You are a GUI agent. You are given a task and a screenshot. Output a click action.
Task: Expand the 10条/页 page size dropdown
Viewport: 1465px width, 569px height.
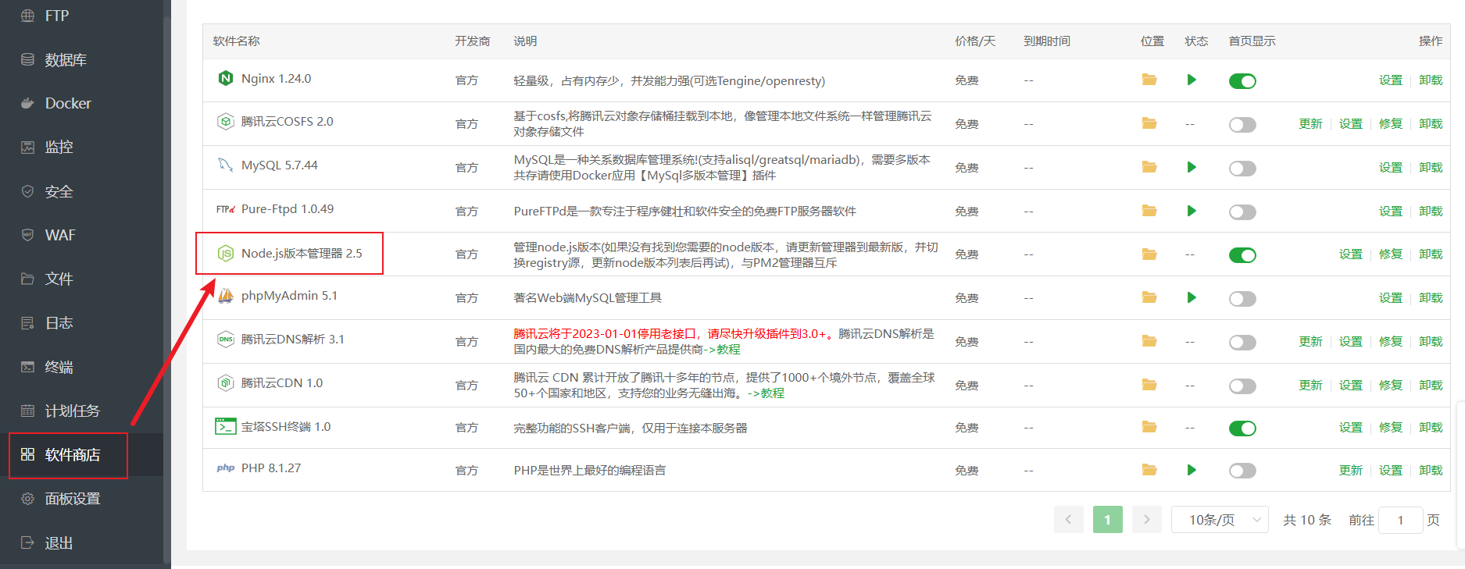coord(1220,520)
